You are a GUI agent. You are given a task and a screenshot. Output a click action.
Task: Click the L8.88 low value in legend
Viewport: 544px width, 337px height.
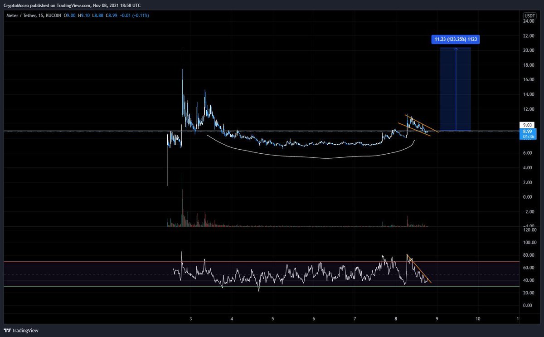tap(98, 15)
